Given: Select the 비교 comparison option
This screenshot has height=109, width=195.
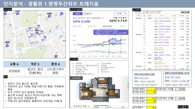Looking at the screenshot, I should (122, 26).
